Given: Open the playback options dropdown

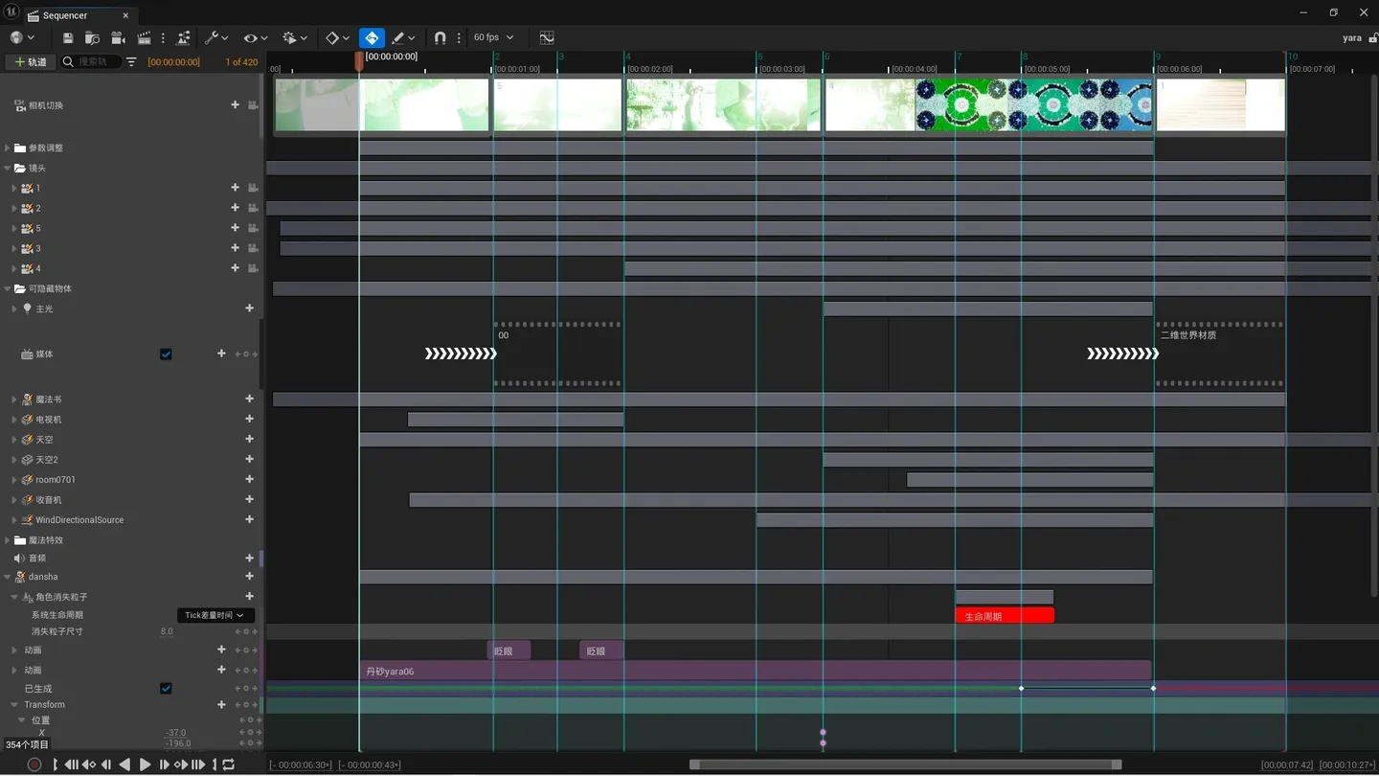Looking at the screenshot, I should [x=294, y=38].
